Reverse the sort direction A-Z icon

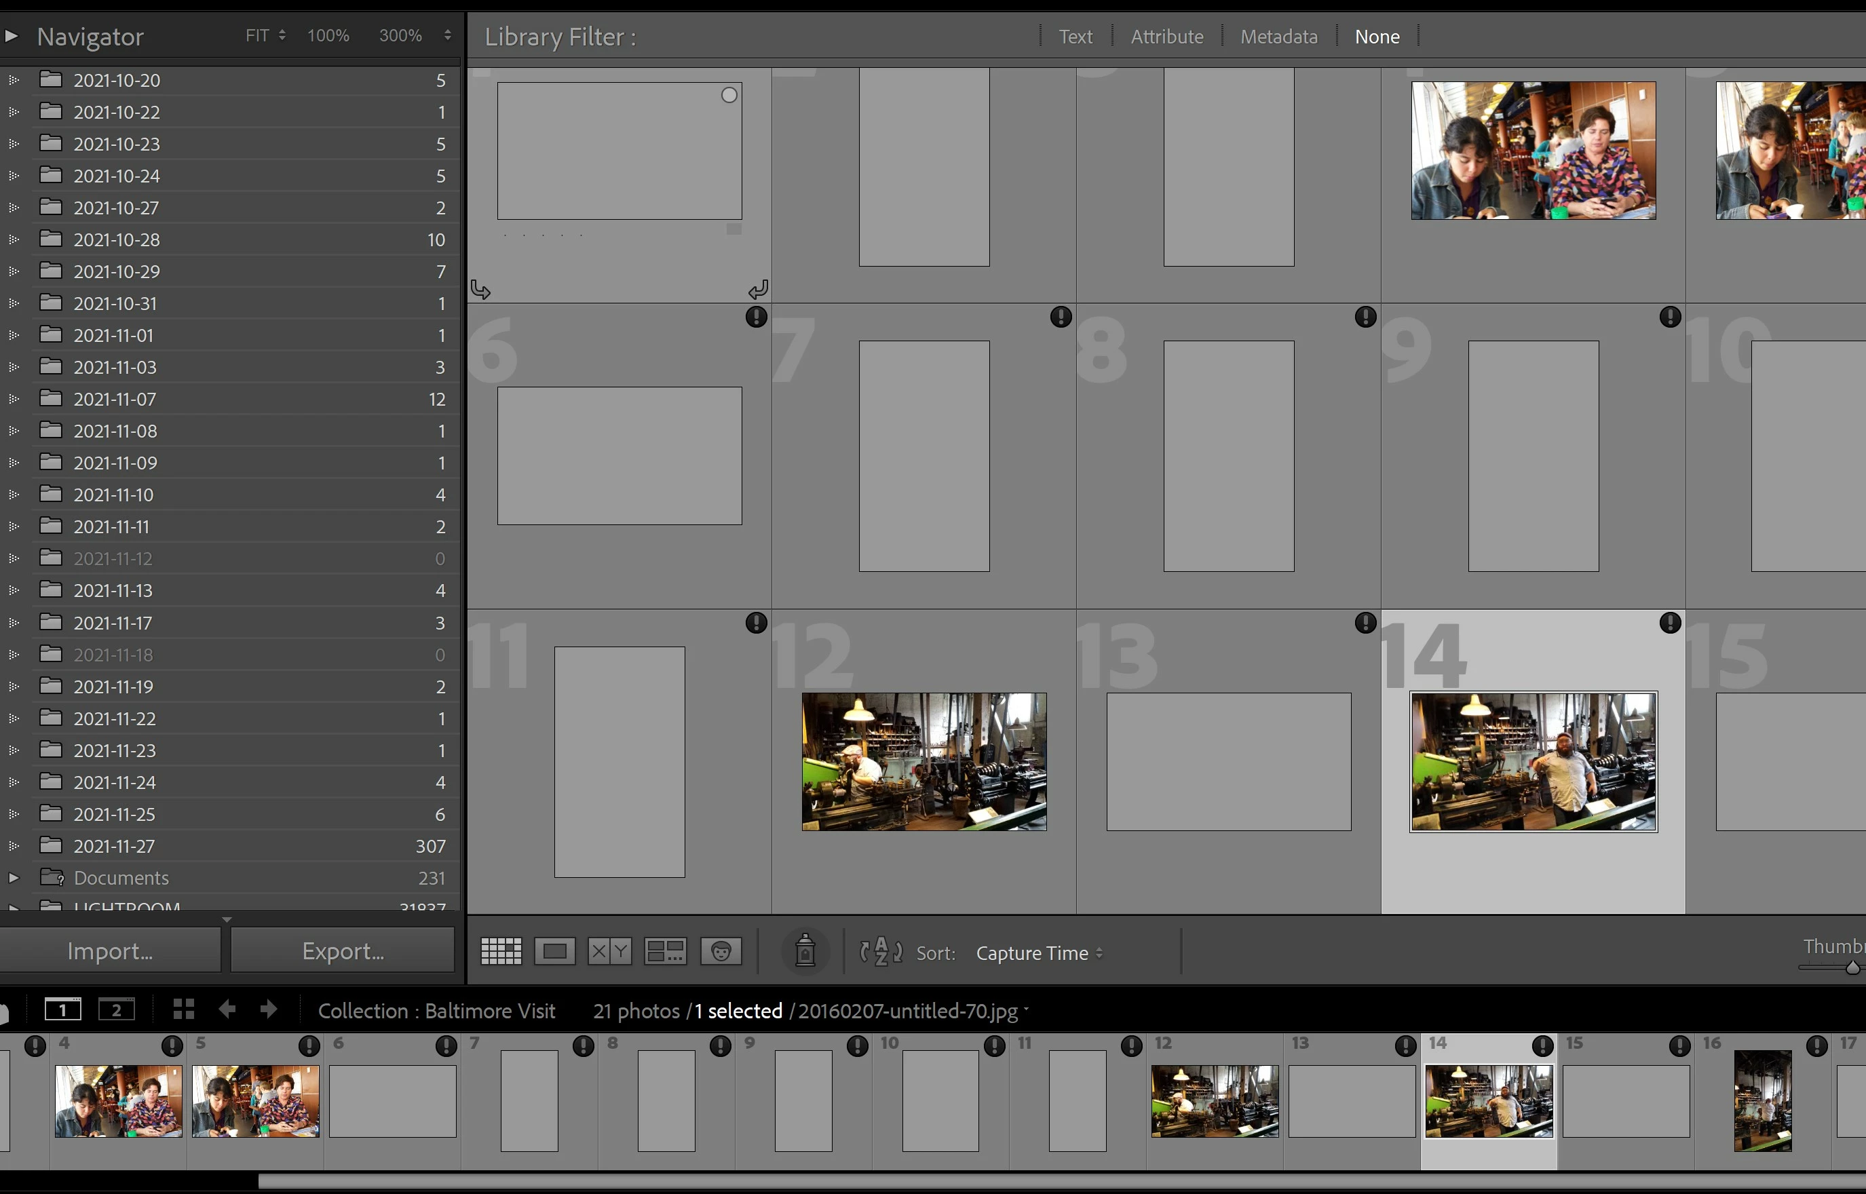click(x=881, y=951)
